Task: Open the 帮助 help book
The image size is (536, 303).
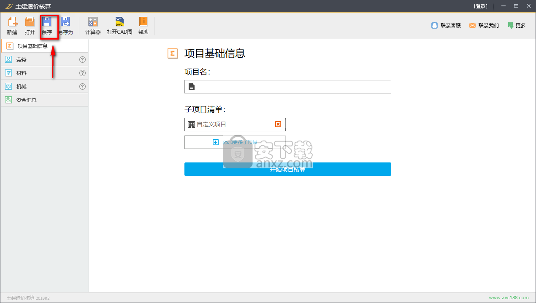Action: coord(143,26)
